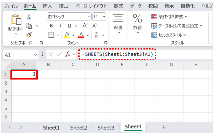Click the Copy icon

point(29,26)
